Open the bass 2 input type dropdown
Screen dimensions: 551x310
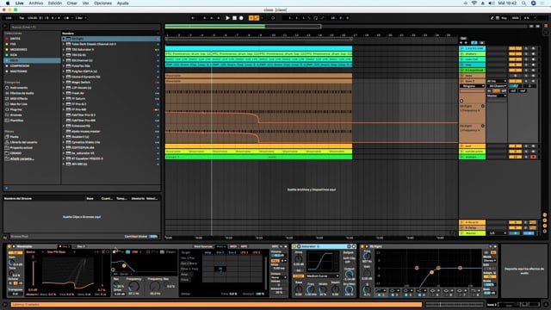(497, 81)
